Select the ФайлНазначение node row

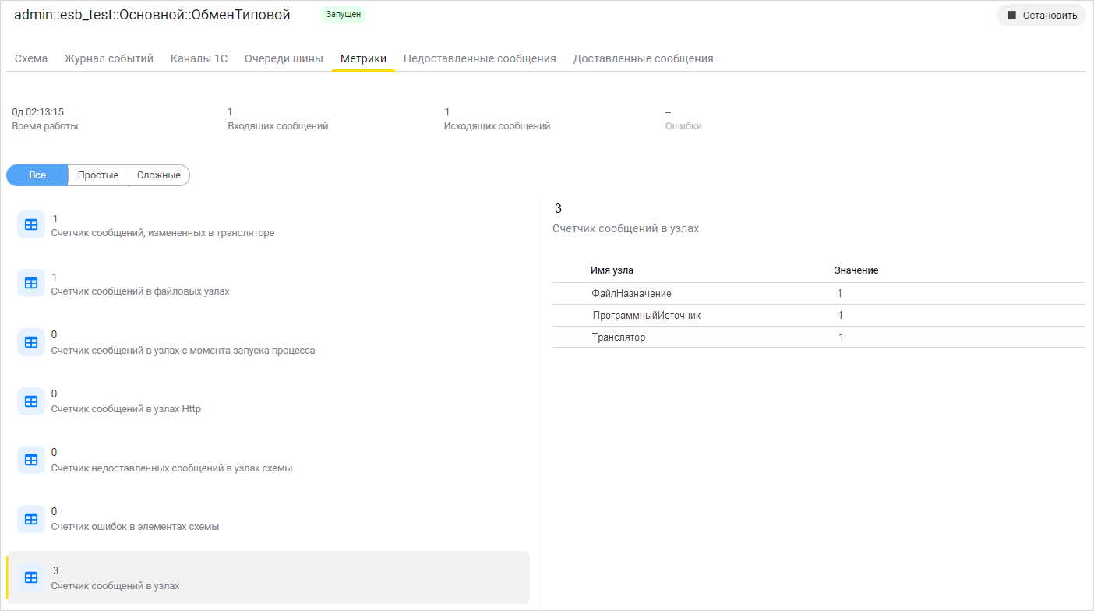click(x=631, y=294)
